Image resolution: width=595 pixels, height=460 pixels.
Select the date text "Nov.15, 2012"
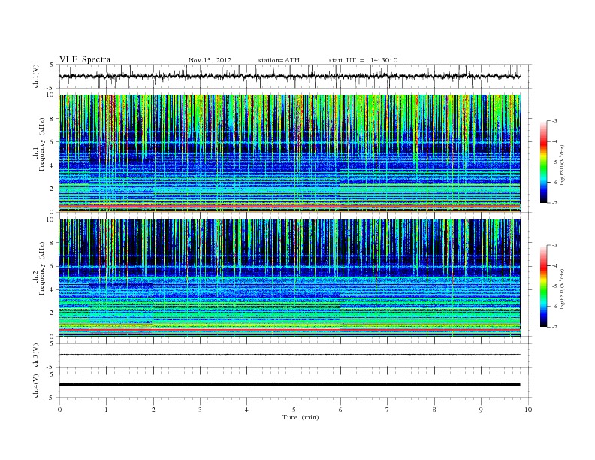pyautogui.click(x=210, y=60)
